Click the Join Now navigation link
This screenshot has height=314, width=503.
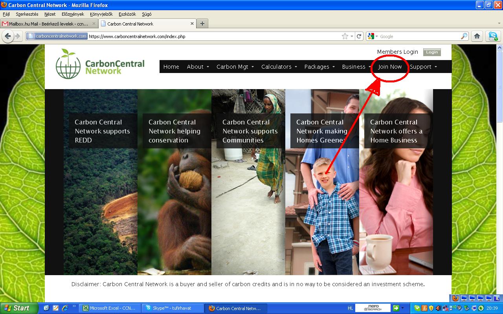click(x=390, y=67)
